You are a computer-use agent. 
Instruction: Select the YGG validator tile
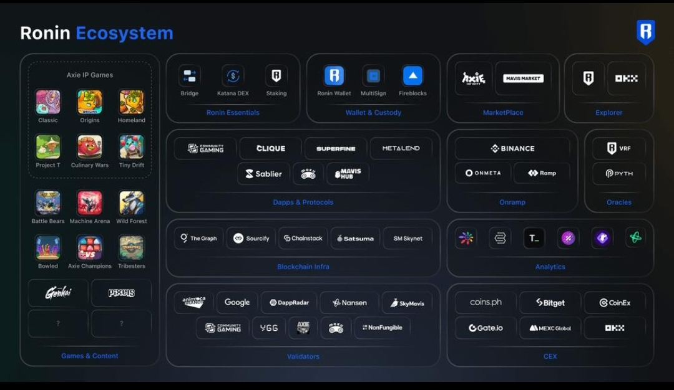(268, 328)
